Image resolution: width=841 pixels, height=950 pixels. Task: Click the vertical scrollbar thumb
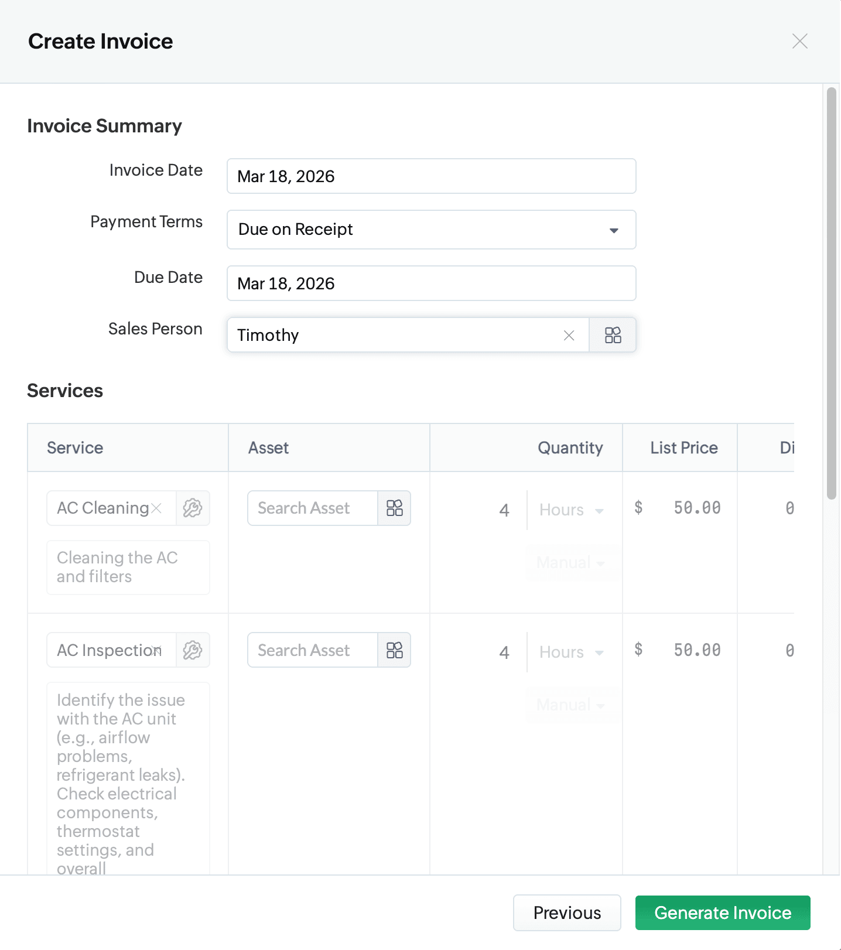coord(831,293)
